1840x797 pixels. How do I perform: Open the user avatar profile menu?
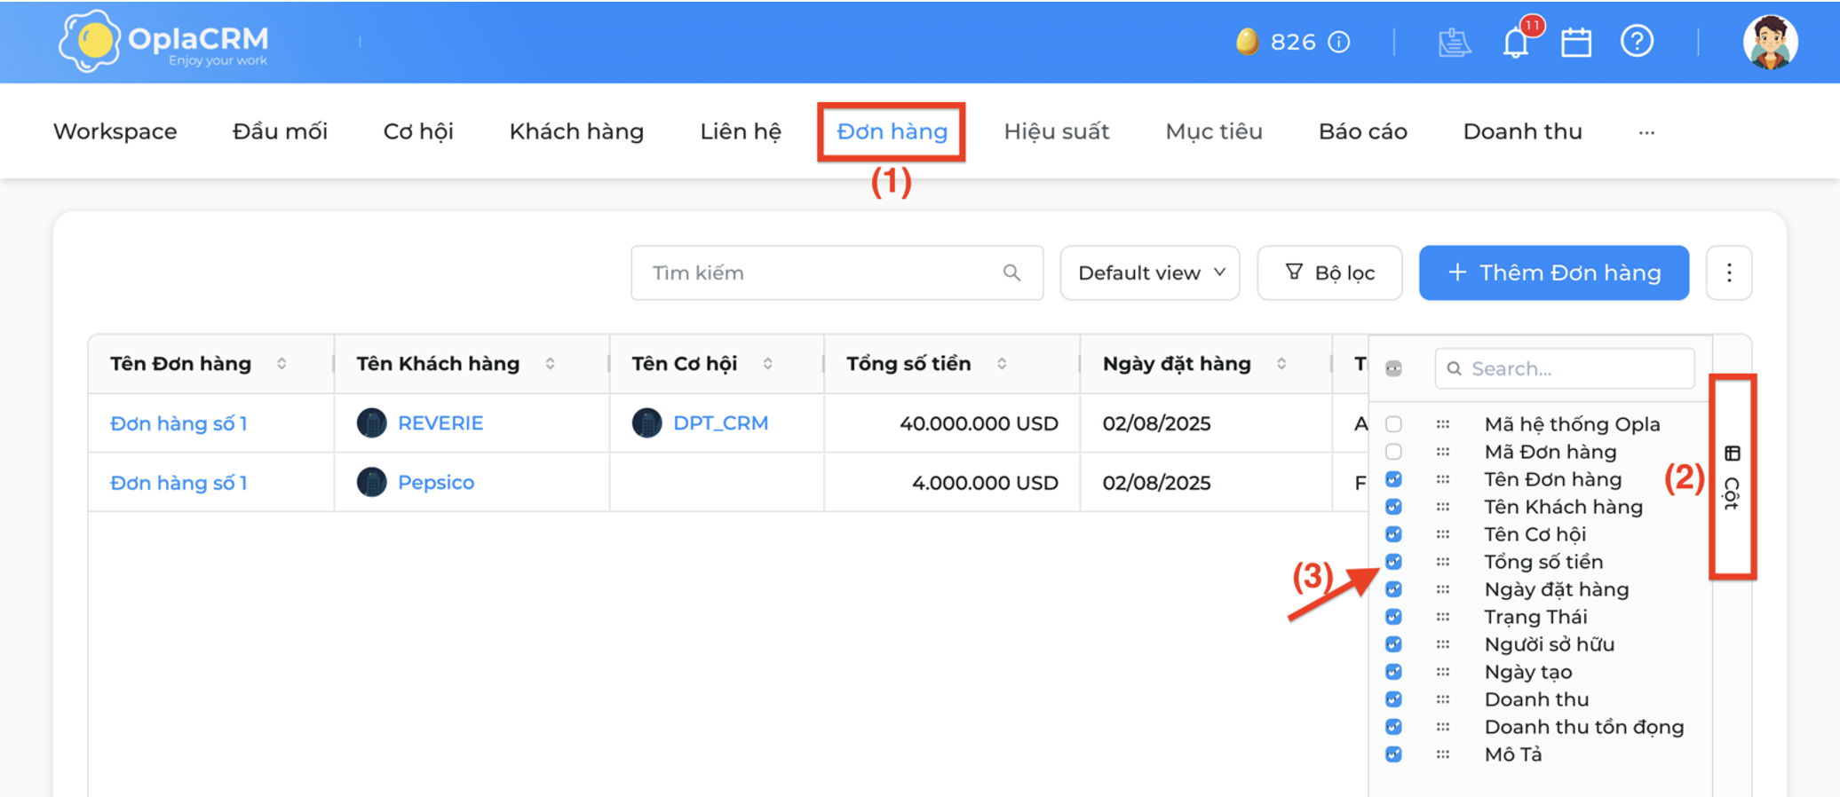(x=1770, y=42)
